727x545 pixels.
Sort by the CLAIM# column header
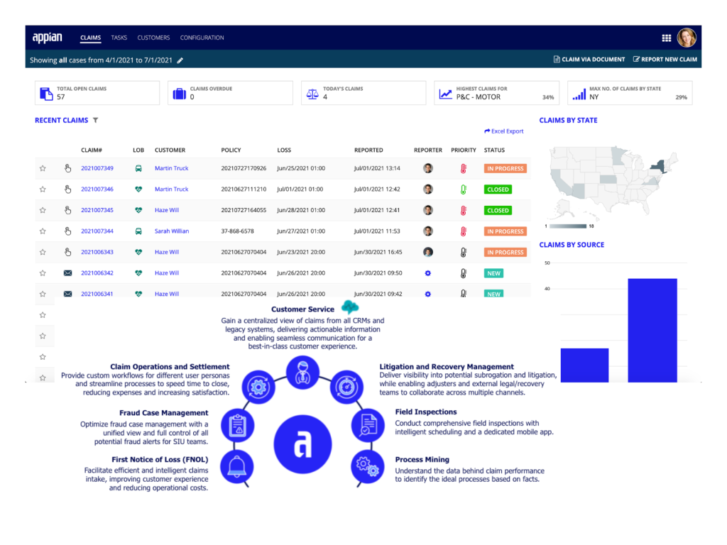pyautogui.click(x=92, y=150)
